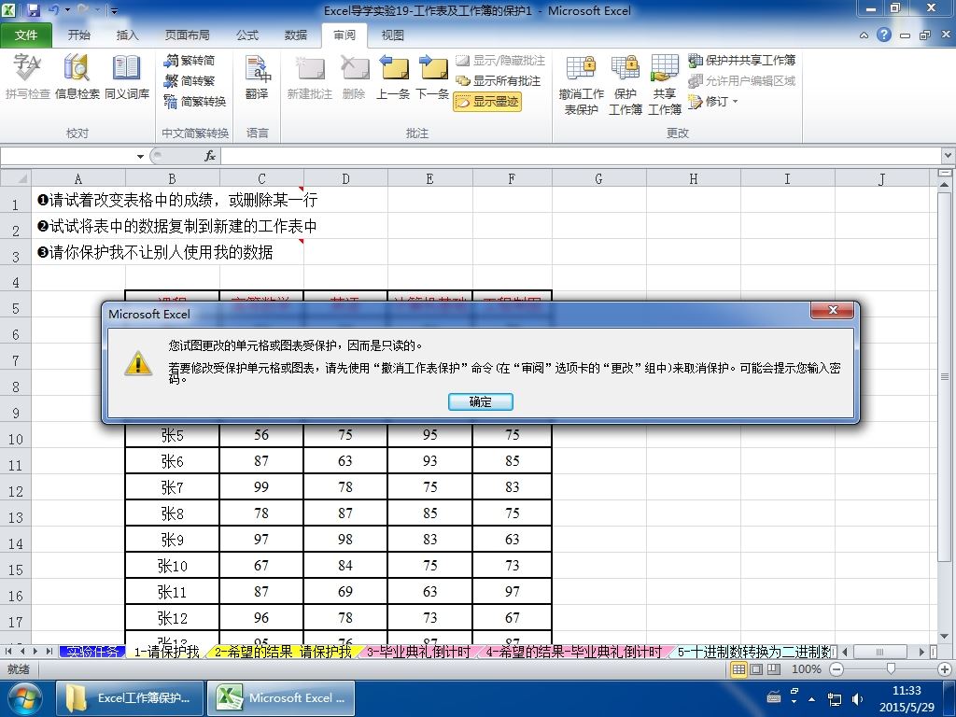Click the zoom slider handle
The height and width of the screenshot is (717, 956).
tap(891, 669)
